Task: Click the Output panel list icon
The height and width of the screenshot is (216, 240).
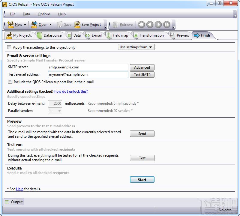Action: pyautogui.click(x=7, y=202)
